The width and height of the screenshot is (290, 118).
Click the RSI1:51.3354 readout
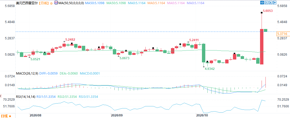(46, 97)
